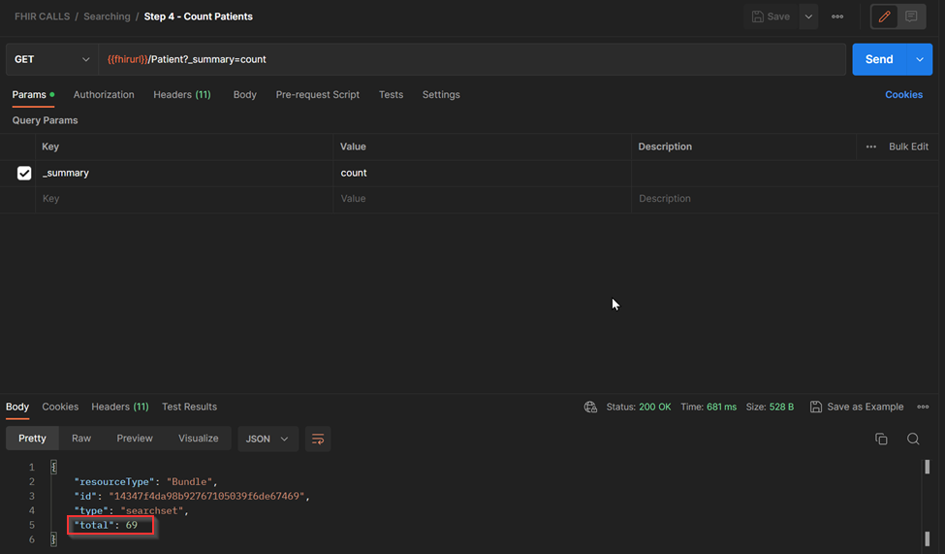Click the Status 200 OK text
This screenshot has width=945, height=554.
click(638, 407)
